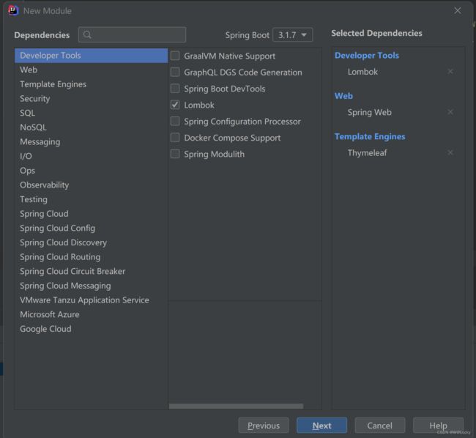
Task: Check GraphQL DGS Code Generation
Action: pyautogui.click(x=175, y=73)
